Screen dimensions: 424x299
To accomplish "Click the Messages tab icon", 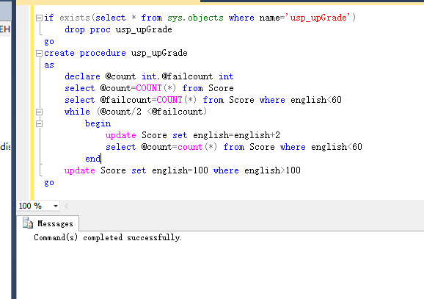I will [28, 223].
